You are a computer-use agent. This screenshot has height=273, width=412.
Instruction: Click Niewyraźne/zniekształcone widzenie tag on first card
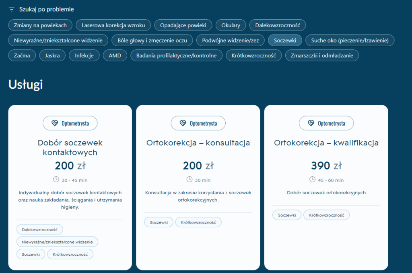[x=57, y=242]
